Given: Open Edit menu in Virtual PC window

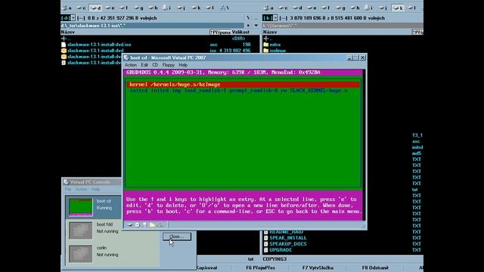Looking at the screenshot, I should coord(144,65).
